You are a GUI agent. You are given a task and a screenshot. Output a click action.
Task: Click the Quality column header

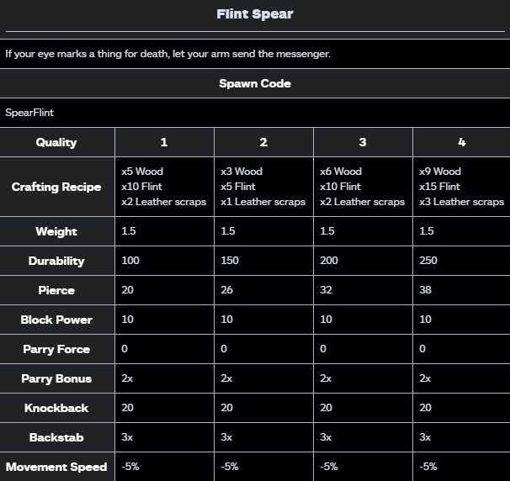tap(56, 142)
